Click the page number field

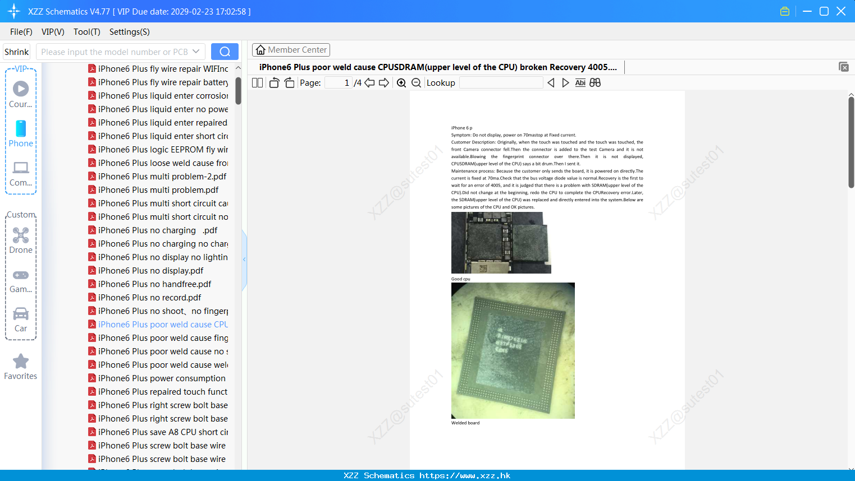point(339,83)
